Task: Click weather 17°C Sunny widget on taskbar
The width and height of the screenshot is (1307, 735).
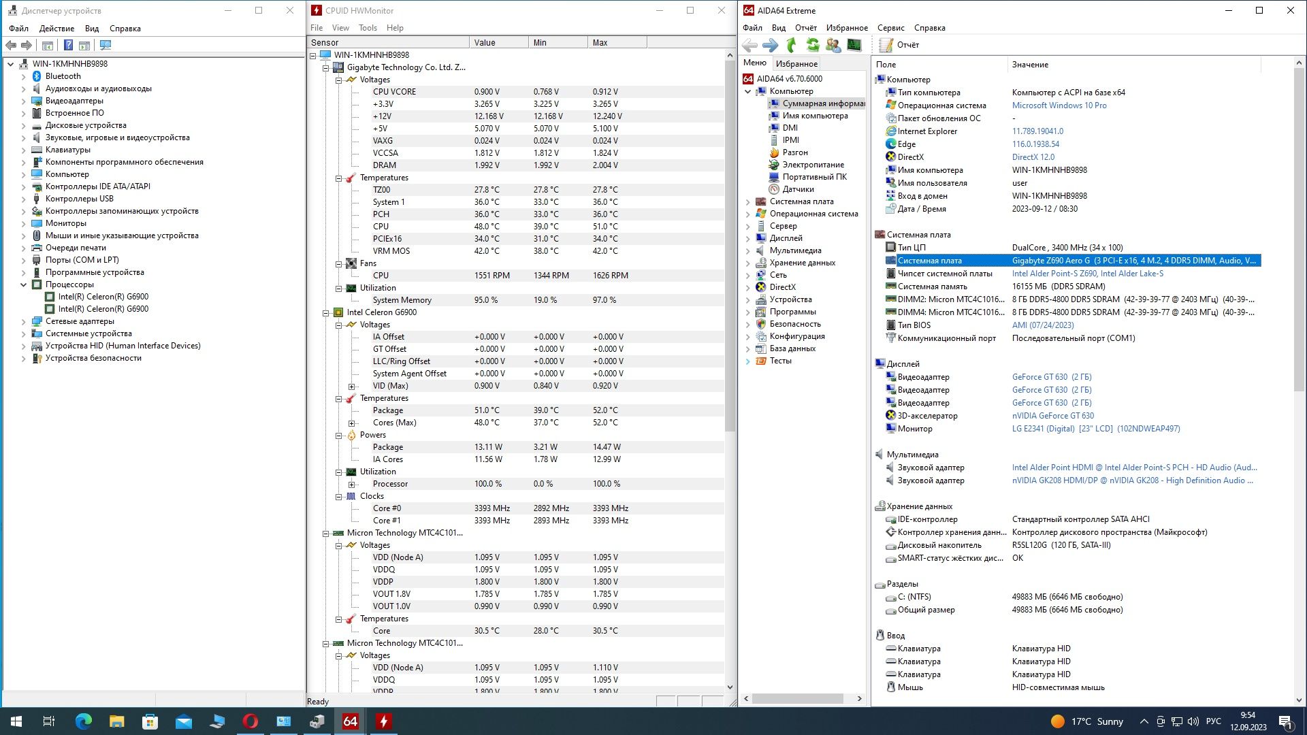Action: click(1086, 721)
